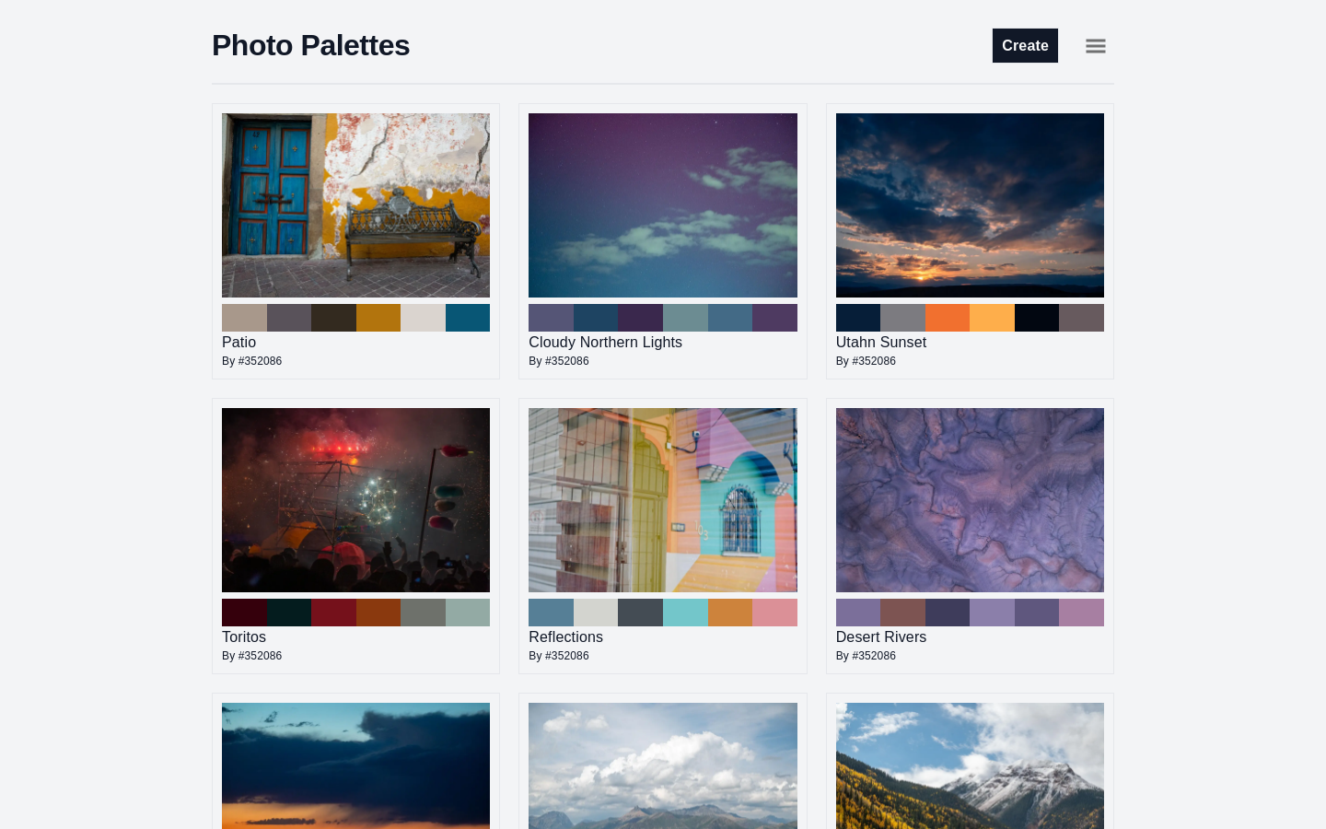Select the dark navy swatch in Cloudy Northern Lights
The image size is (1326, 829).
point(596,318)
